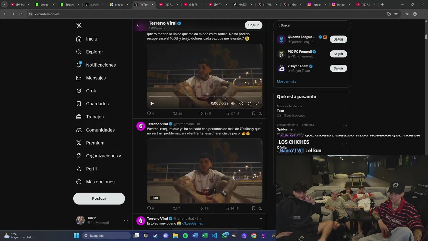428x241 pixels.
Task: Open Guardados bookmarks page
Action: (x=92, y=104)
